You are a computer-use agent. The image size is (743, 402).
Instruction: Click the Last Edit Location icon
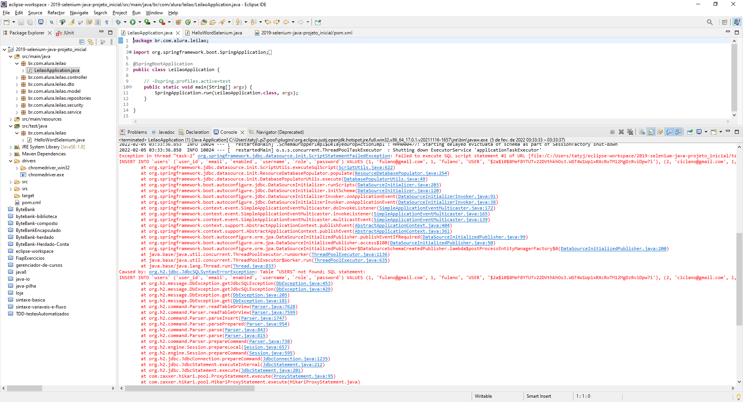click(267, 22)
